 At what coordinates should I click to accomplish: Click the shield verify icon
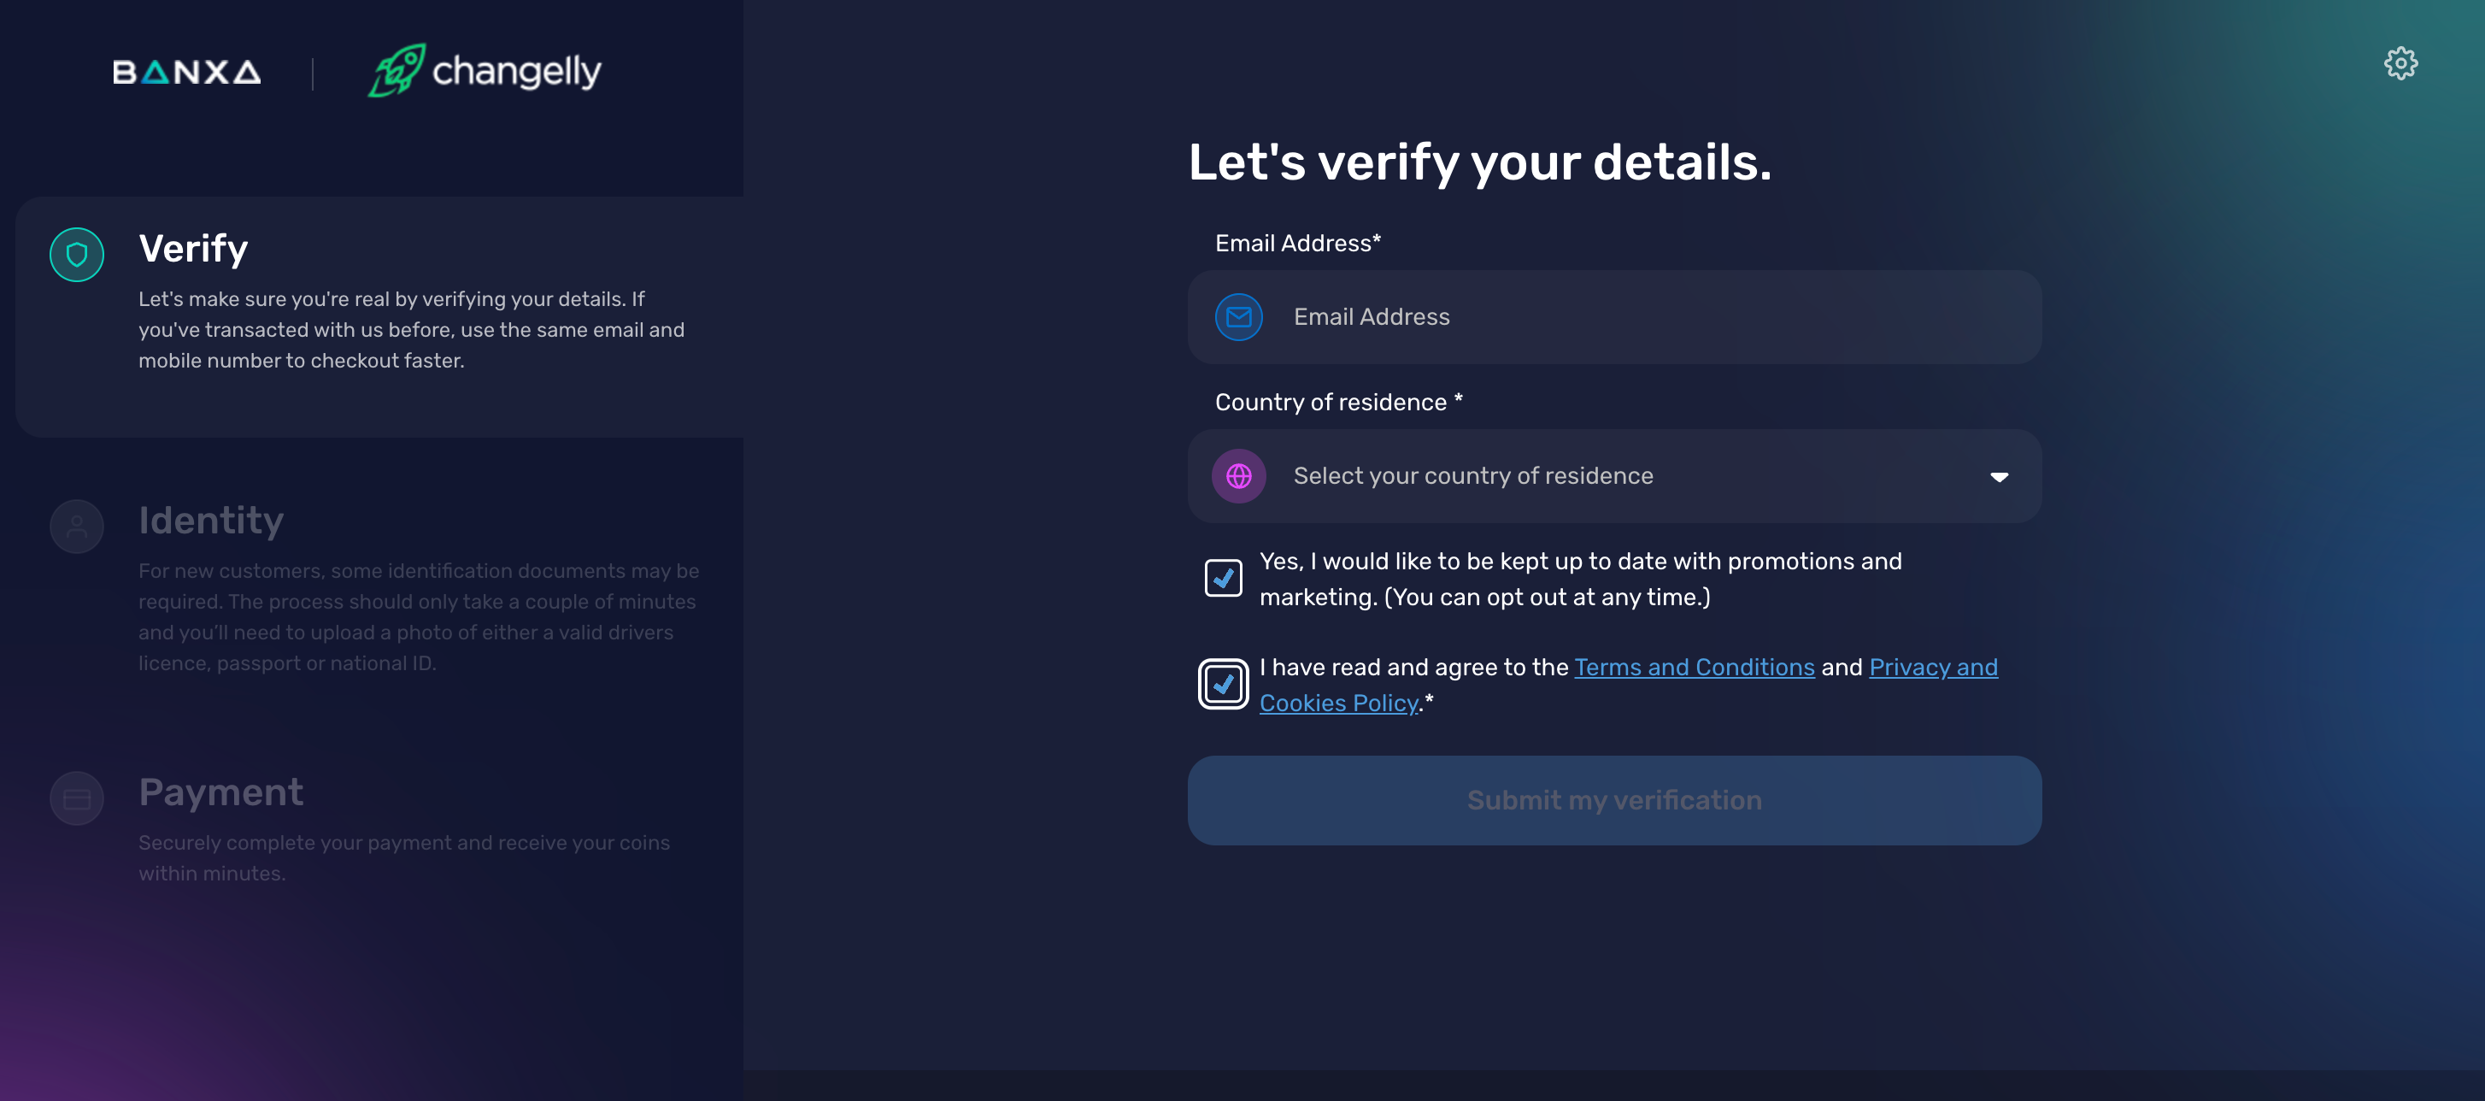76,254
